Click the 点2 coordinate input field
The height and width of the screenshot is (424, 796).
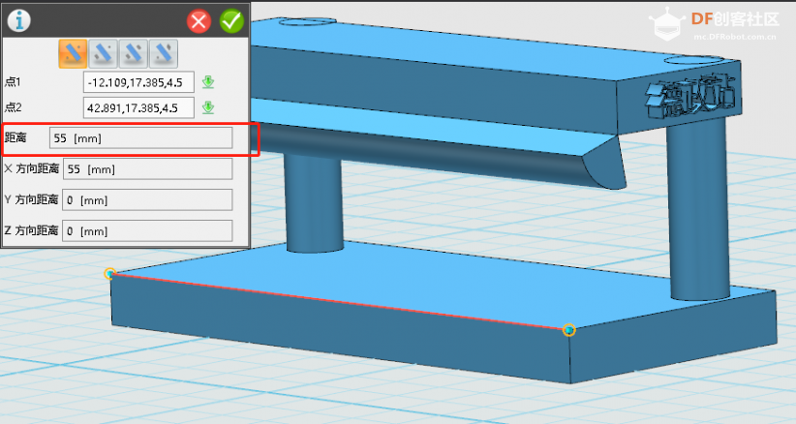click(138, 107)
